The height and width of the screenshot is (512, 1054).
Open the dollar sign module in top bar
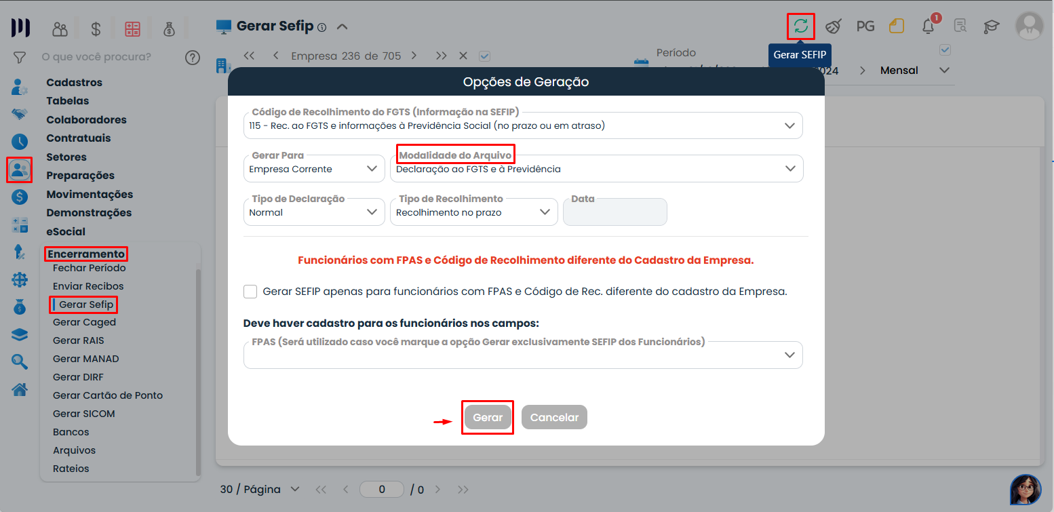[x=96, y=28]
